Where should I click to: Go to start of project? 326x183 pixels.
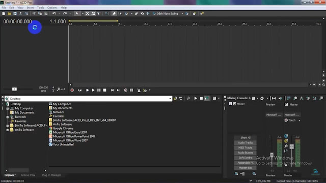tap(112, 90)
